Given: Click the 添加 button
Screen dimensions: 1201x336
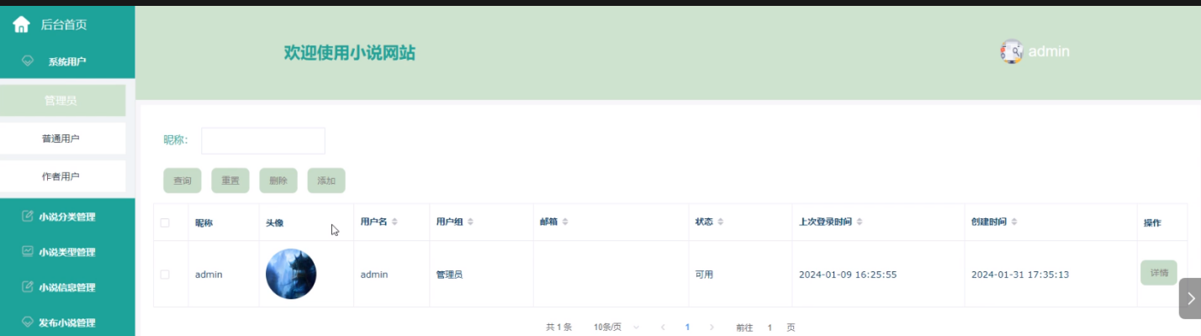Looking at the screenshot, I should pos(326,181).
